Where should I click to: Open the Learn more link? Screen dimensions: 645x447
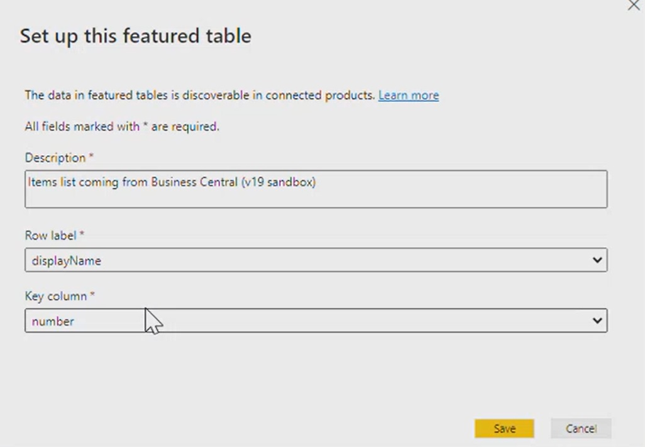408,96
